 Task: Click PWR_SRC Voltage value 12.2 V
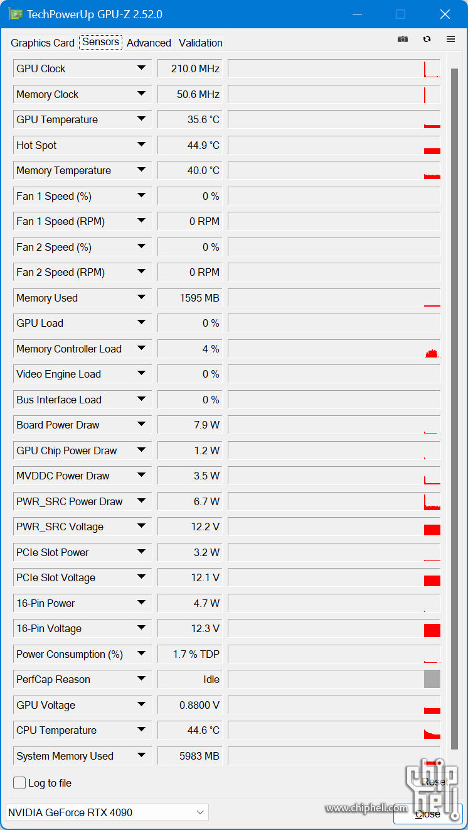[190, 527]
